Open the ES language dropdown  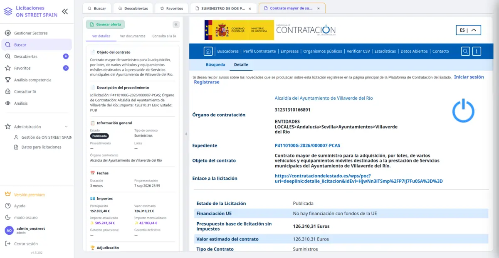click(468, 30)
